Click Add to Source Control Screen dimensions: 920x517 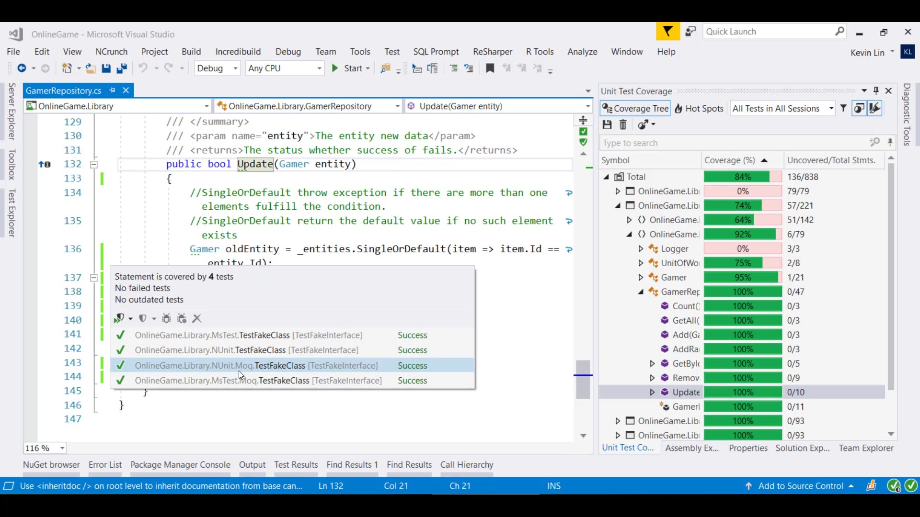tap(801, 486)
